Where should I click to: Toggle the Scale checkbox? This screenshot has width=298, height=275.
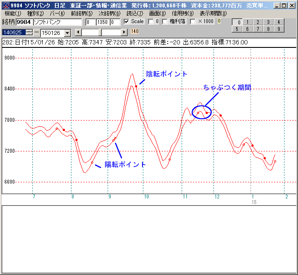[x=126, y=21]
